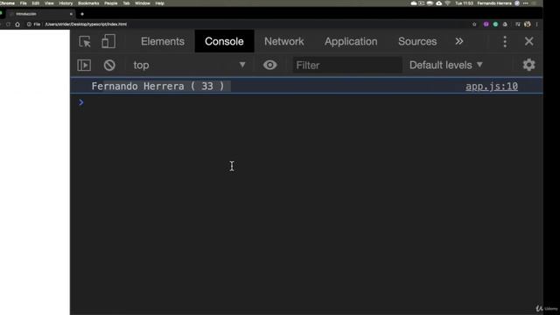560x315 pixels.
Task: Open the Help menu
Action: point(159,3)
